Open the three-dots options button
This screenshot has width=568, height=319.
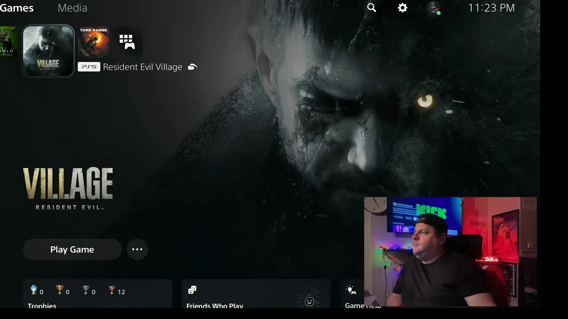pyautogui.click(x=137, y=249)
